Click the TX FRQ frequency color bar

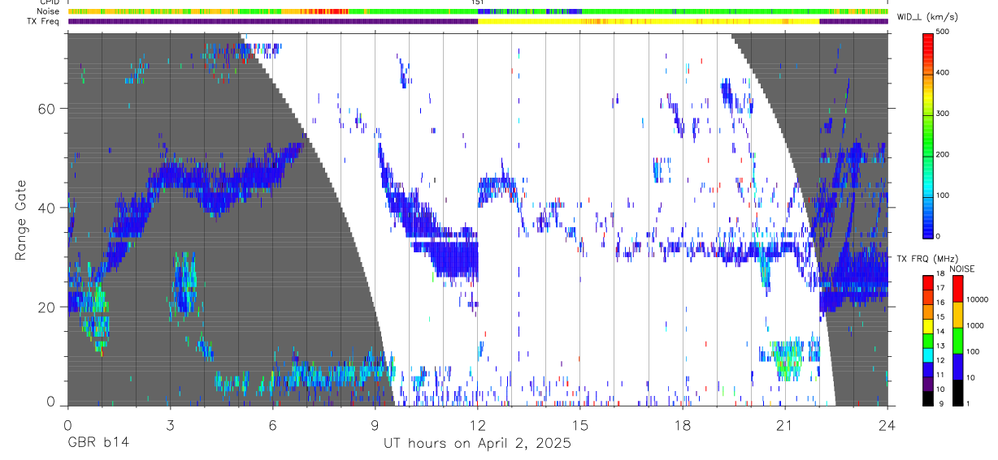click(x=928, y=341)
